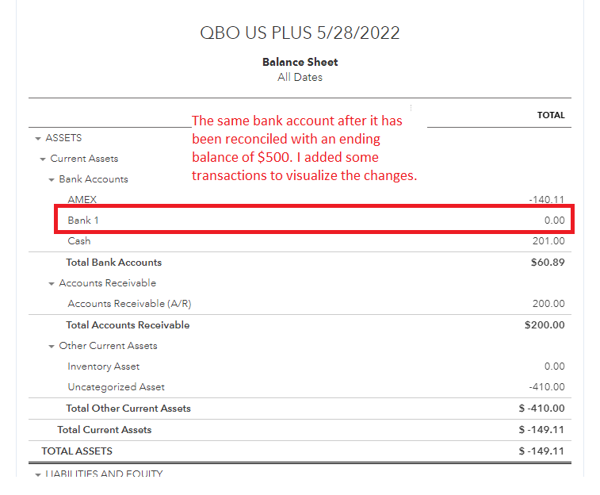Click the QBO US PLUS company heading

click(x=300, y=33)
